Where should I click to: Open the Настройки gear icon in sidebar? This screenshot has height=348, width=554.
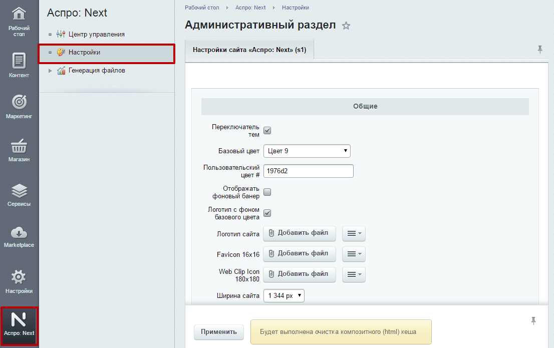click(19, 277)
